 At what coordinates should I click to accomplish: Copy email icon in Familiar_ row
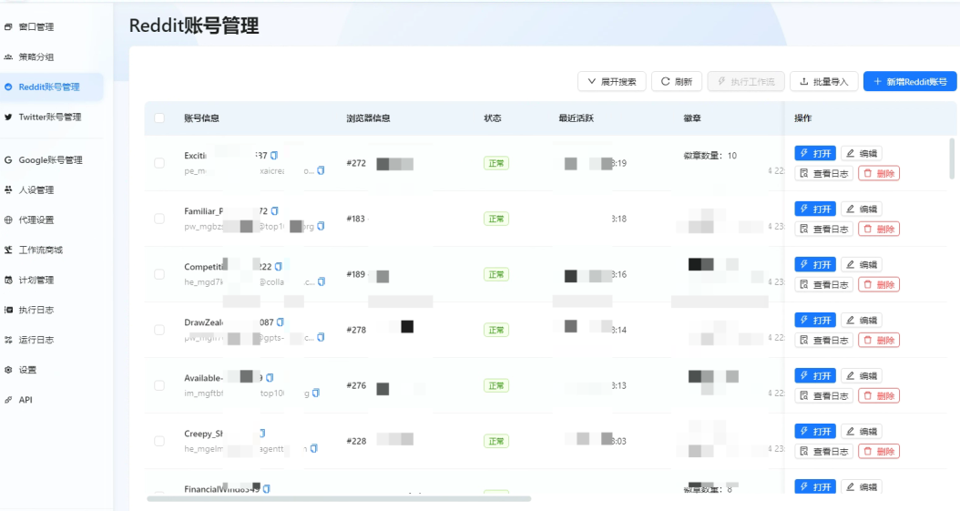click(x=321, y=227)
